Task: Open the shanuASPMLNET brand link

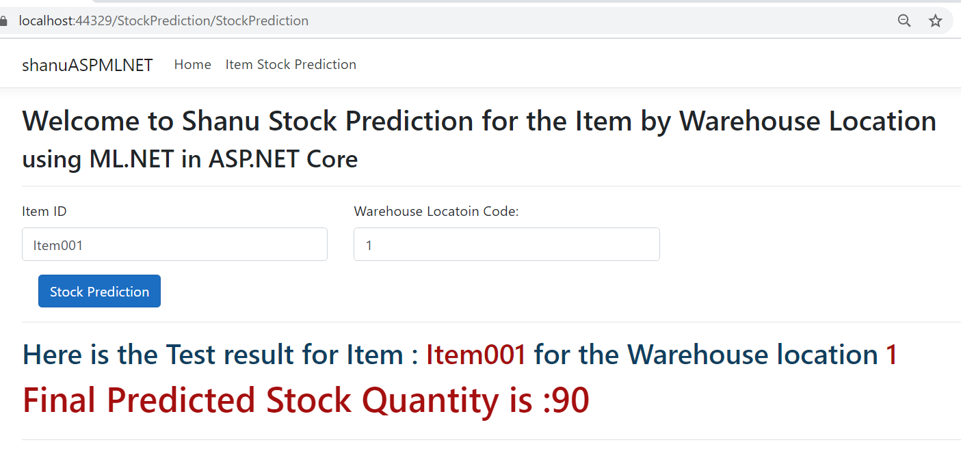Action: point(88,65)
